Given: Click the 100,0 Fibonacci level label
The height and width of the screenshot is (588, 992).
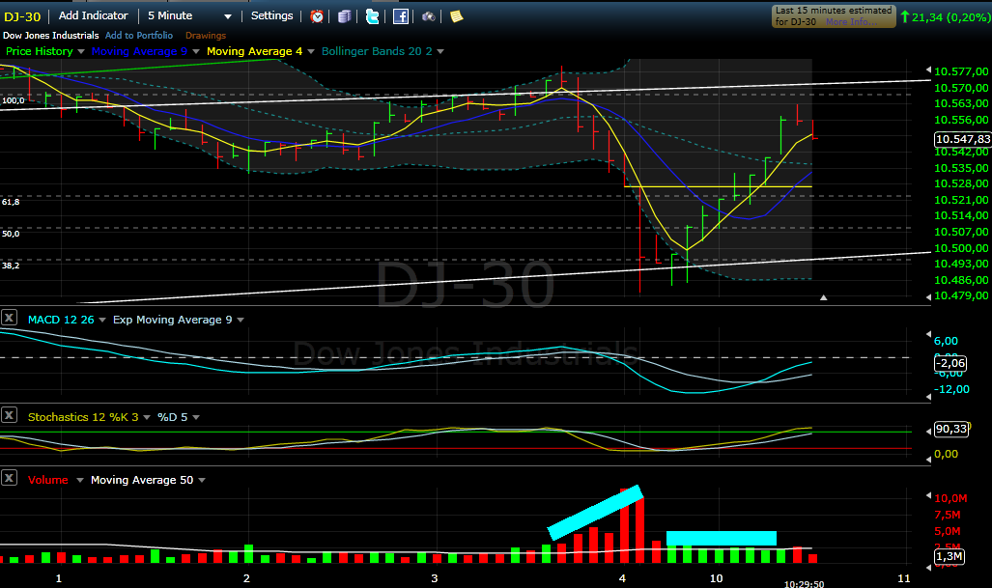Looking at the screenshot, I should click(13, 100).
